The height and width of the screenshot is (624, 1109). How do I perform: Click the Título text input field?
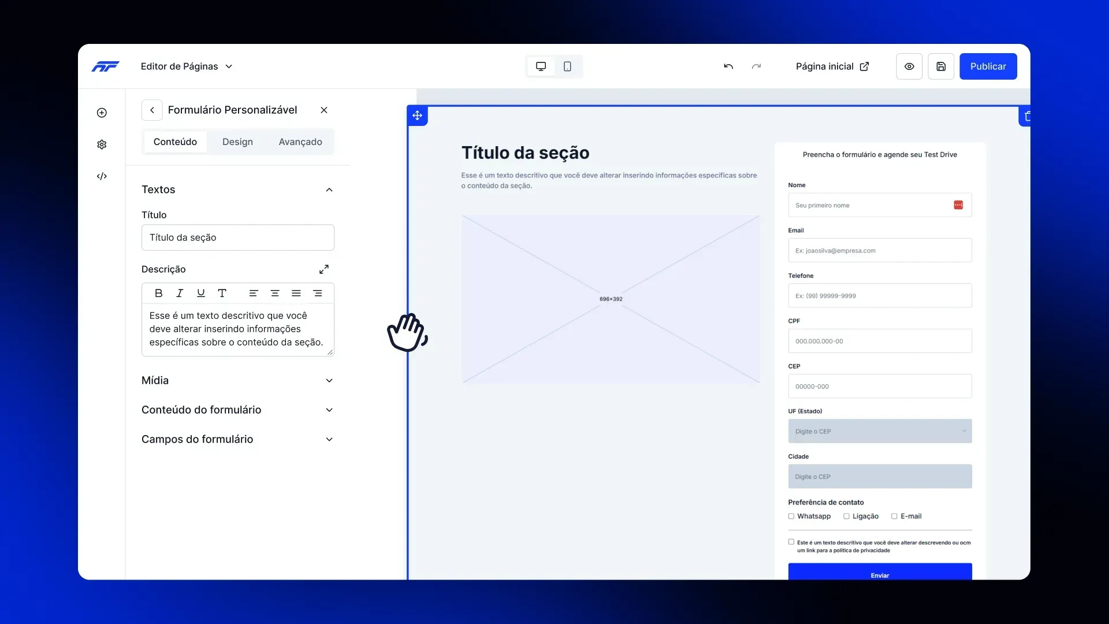pos(237,237)
